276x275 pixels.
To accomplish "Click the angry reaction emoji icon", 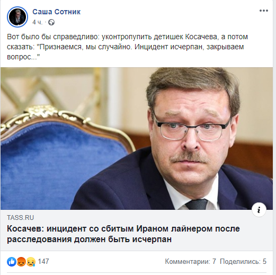I will 21,262.
